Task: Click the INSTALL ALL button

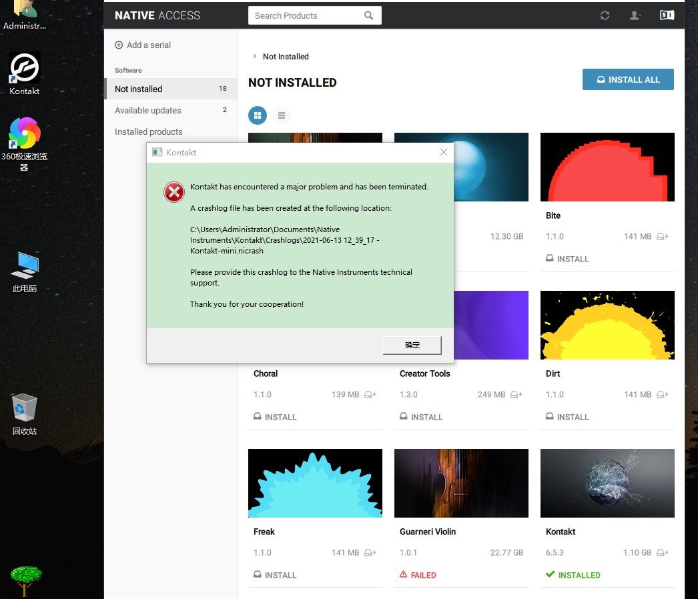Action: pyautogui.click(x=628, y=79)
